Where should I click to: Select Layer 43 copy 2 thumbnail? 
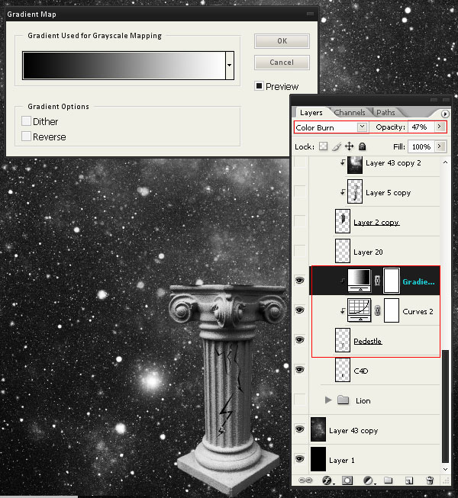pos(355,165)
